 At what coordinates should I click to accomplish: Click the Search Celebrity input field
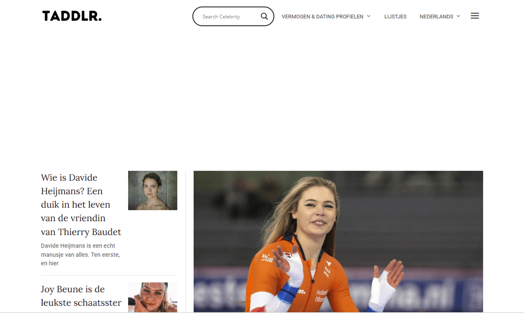click(229, 16)
